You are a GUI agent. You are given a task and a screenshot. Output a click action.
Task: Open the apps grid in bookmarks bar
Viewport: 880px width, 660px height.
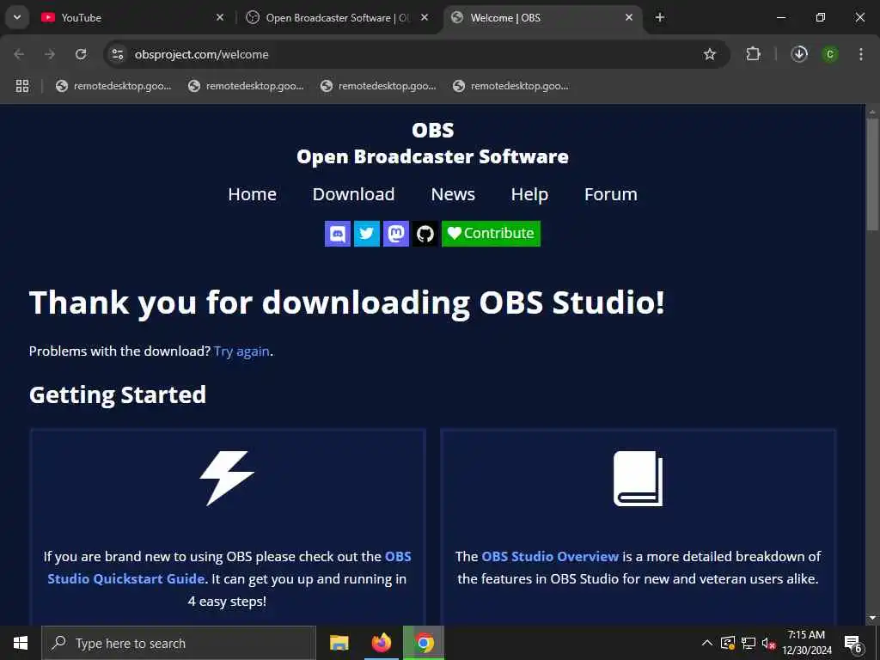[22, 86]
